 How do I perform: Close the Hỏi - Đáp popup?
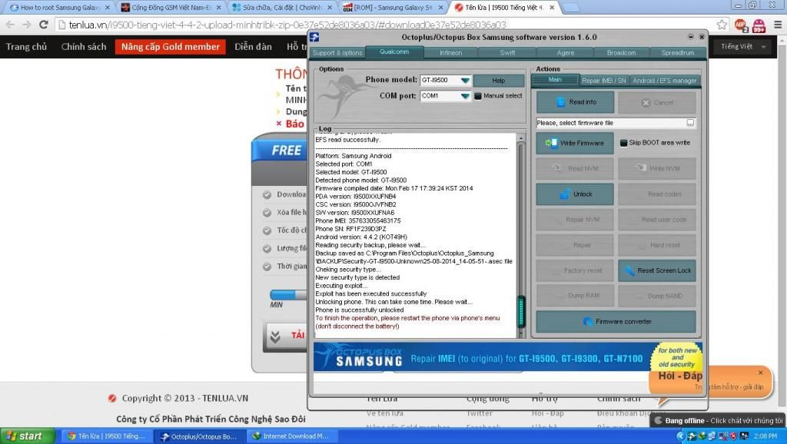coord(760,373)
